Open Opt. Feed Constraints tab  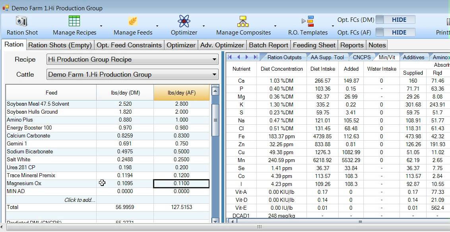(x=129, y=45)
